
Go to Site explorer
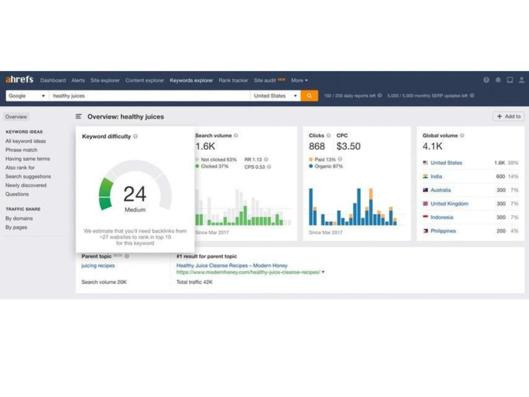pyautogui.click(x=105, y=80)
